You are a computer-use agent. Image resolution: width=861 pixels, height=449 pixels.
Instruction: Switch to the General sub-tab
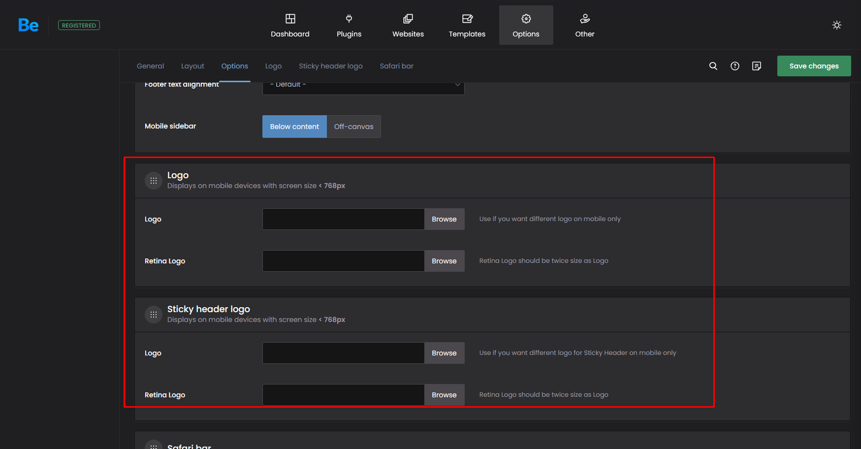(x=150, y=66)
